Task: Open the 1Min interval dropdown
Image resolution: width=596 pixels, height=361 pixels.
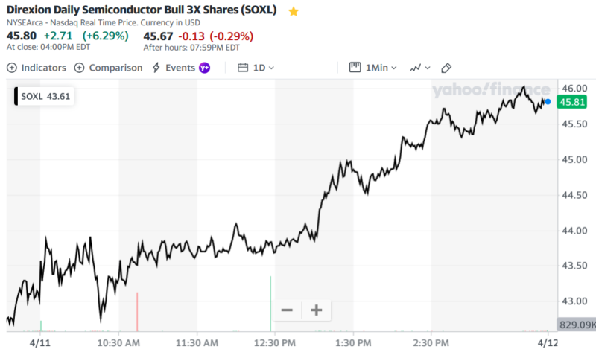Action: (381, 68)
